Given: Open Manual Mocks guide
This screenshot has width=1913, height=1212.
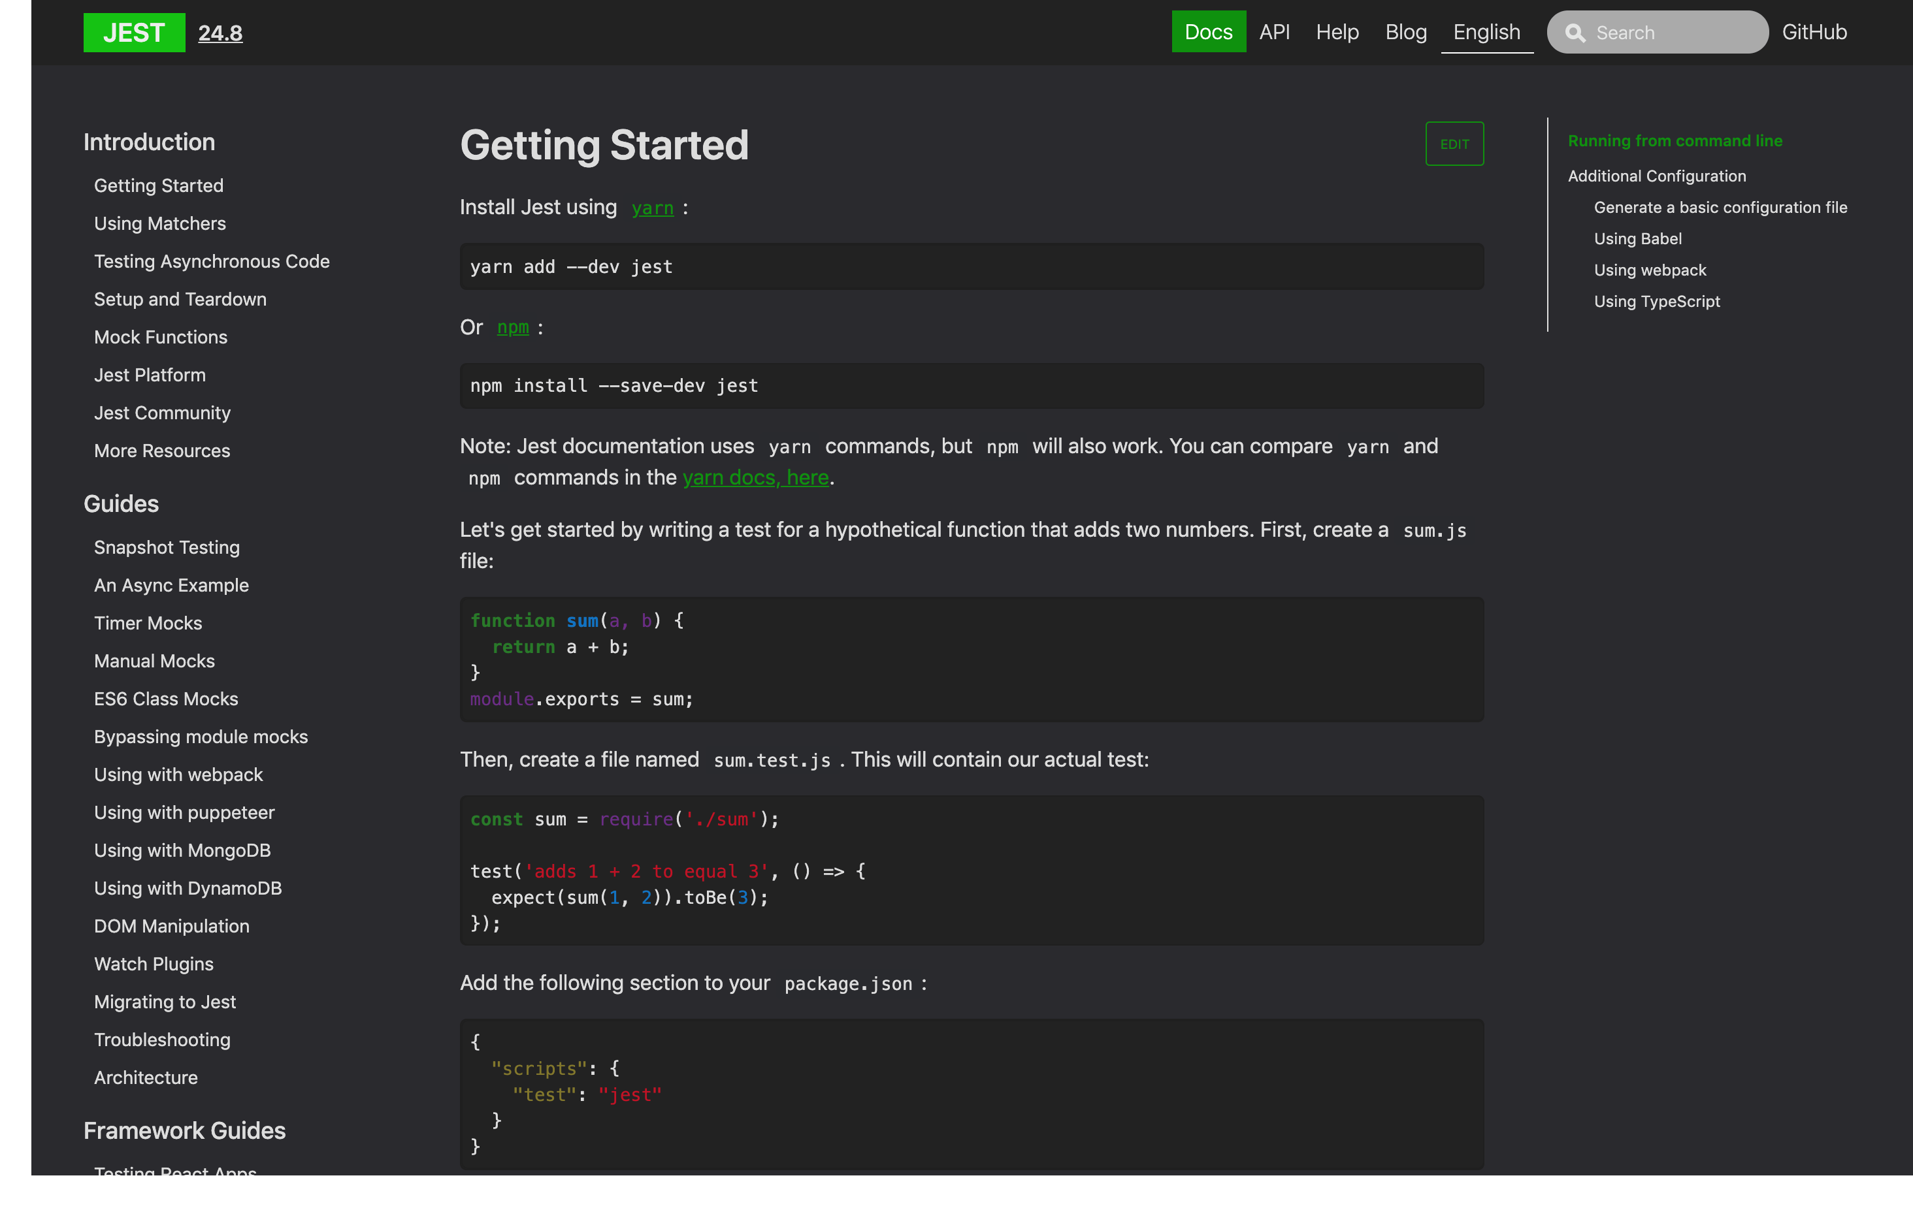Looking at the screenshot, I should 154,662.
